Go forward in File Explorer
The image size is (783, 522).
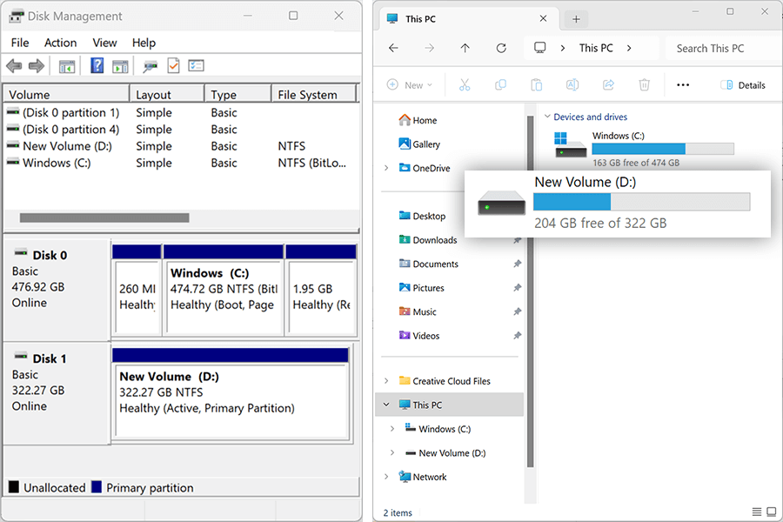tap(430, 48)
